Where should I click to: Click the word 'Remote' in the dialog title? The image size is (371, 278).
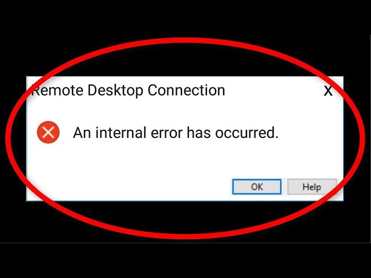click(57, 91)
